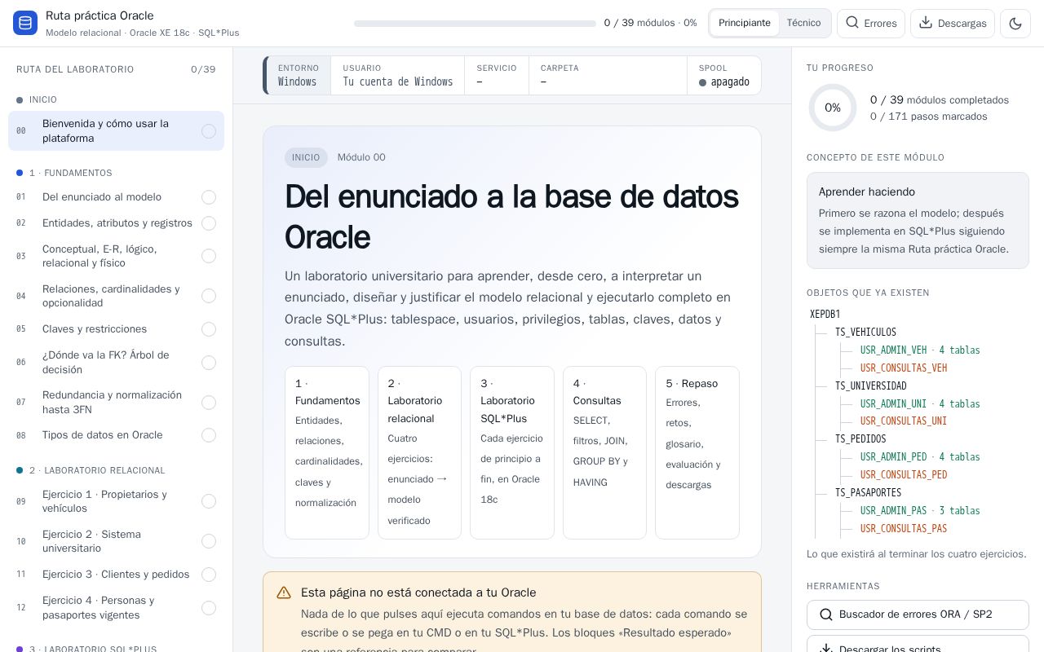The width and height of the screenshot is (1044, 652).
Task: Mark Entidades, atributos y registros complete
Action: click(209, 223)
